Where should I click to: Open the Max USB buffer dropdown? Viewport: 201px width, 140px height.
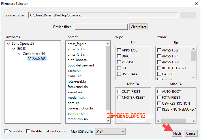point(110,132)
